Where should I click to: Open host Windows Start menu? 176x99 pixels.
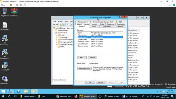pyautogui.click(x=3, y=97)
